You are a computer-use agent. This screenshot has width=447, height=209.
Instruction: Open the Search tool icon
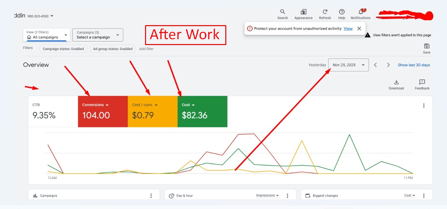282,12
